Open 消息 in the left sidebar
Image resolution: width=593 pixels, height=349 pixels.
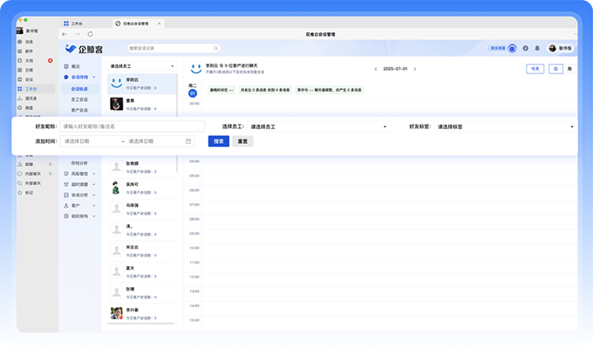pyautogui.click(x=28, y=41)
